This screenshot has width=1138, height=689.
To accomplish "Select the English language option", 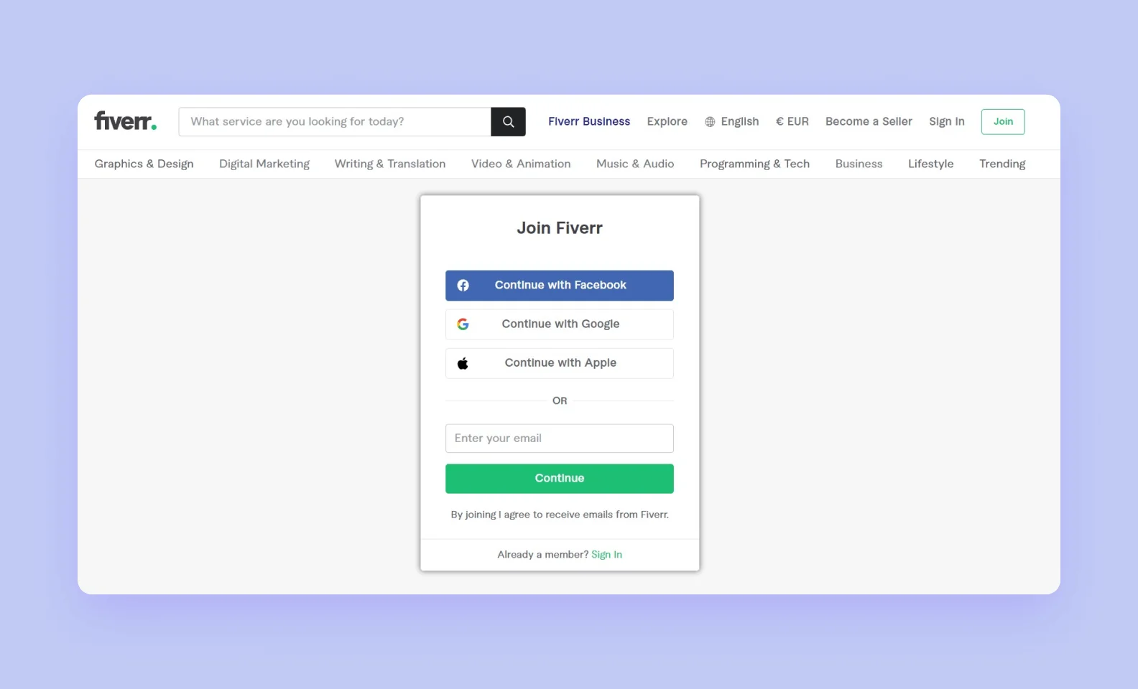I will pos(740,121).
